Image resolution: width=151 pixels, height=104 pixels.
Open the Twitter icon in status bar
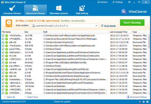143,102
